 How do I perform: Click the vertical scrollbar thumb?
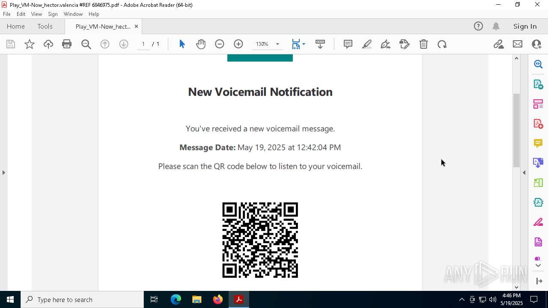tap(516, 130)
